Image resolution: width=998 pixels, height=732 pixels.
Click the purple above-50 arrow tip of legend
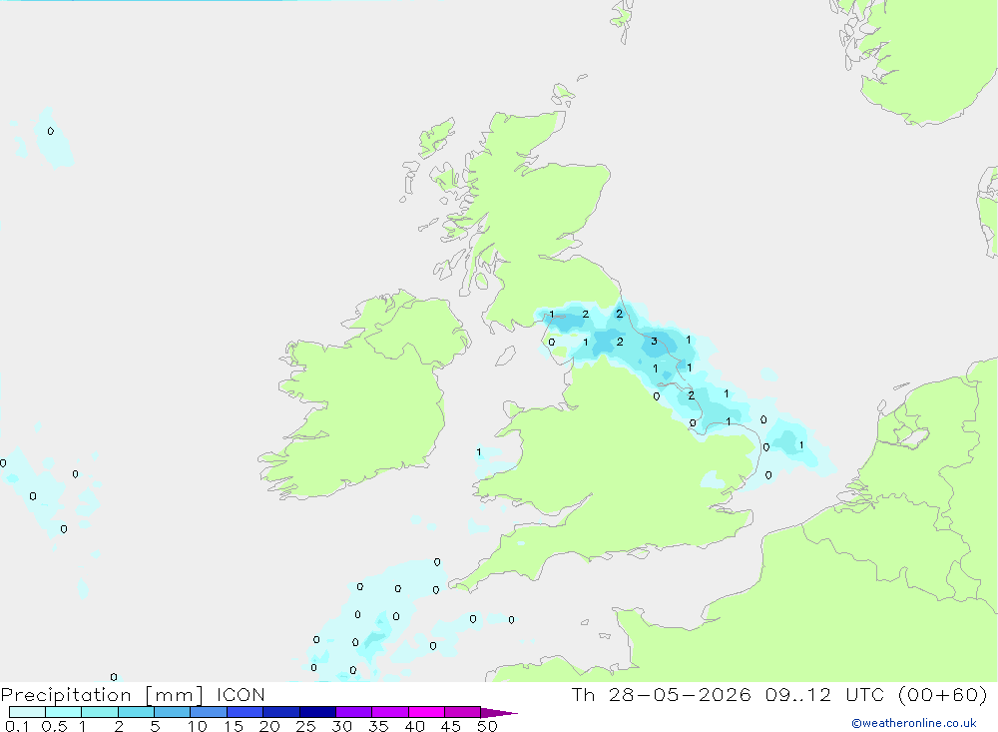499,713
